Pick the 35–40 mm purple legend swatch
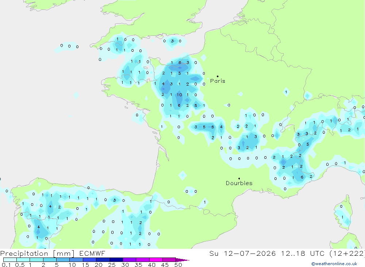The width and height of the screenshot is (365, 267). pyautogui.click(x=143, y=260)
